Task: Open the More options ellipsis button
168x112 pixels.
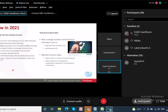Action: 96,101
